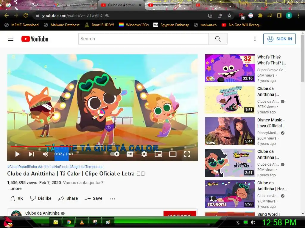Click the page vertical scrollbar

click(303, 58)
